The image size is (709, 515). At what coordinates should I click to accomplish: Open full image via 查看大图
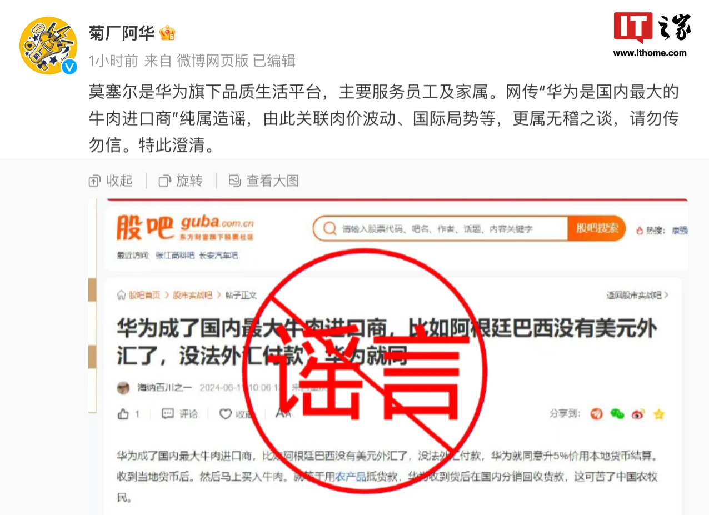point(264,181)
